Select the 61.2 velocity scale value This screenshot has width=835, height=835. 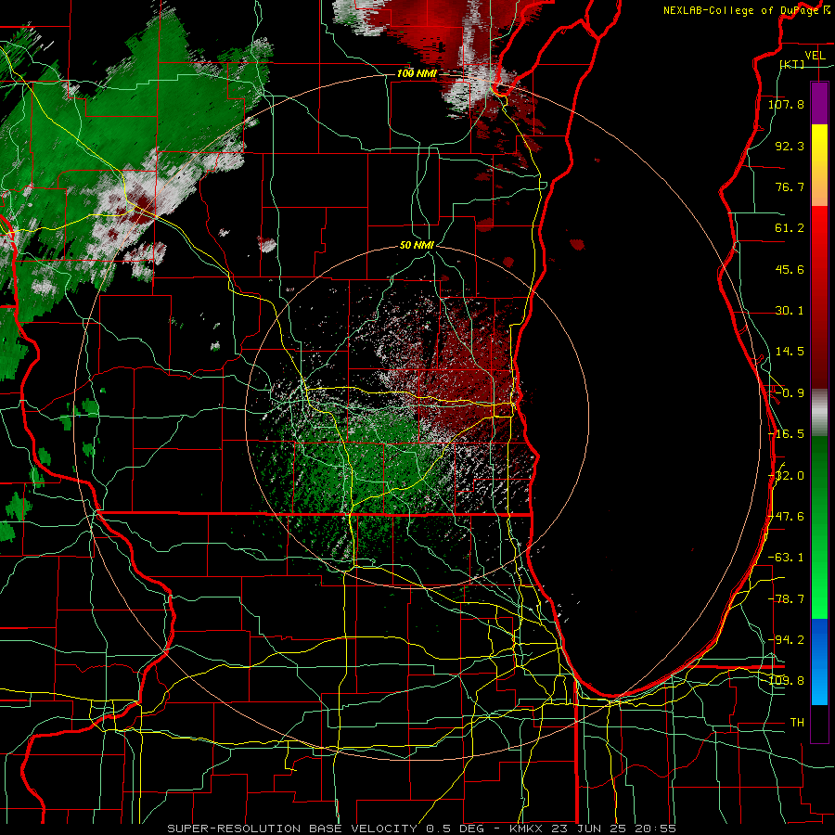tap(790, 228)
